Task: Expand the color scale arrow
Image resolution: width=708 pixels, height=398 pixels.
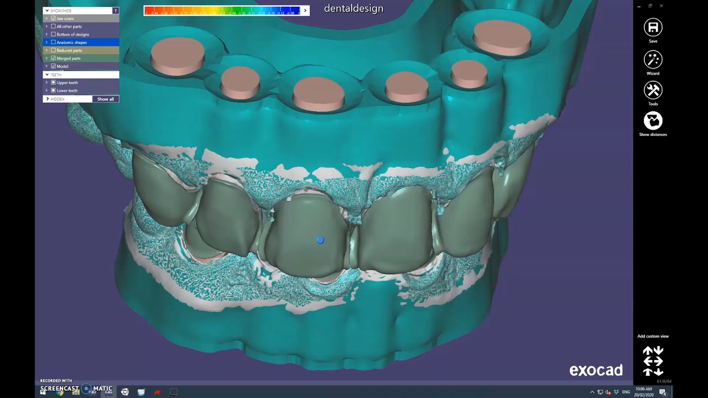Action: (305, 11)
